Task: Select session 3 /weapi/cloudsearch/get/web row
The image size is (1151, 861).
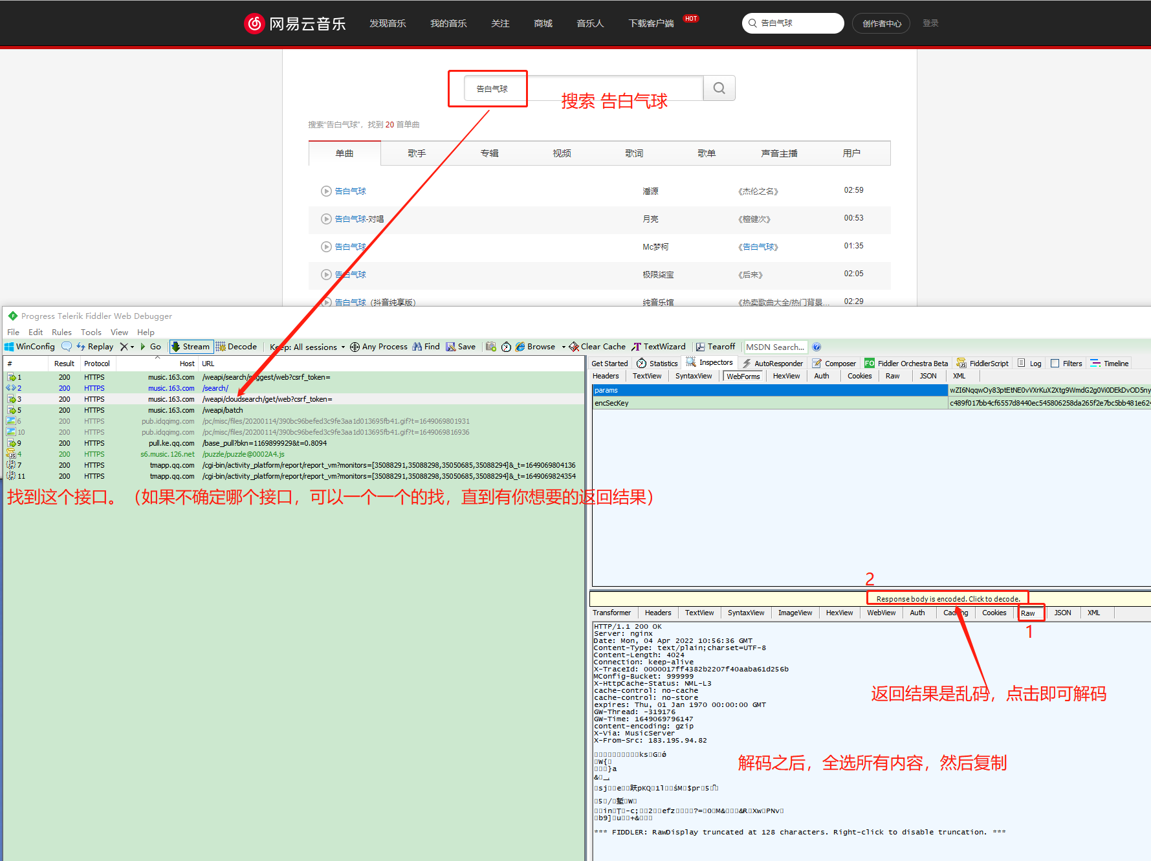Action: [x=294, y=399]
